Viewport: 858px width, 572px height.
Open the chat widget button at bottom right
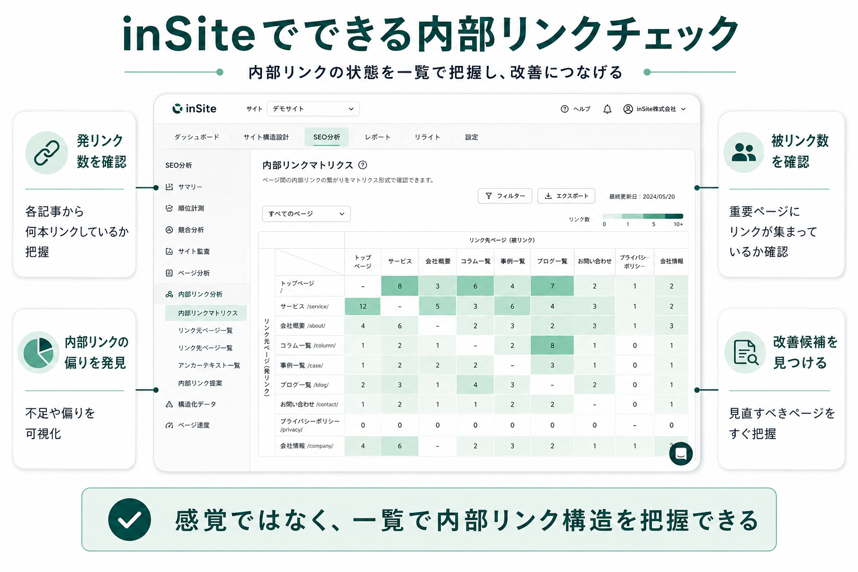[x=681, y=454]
